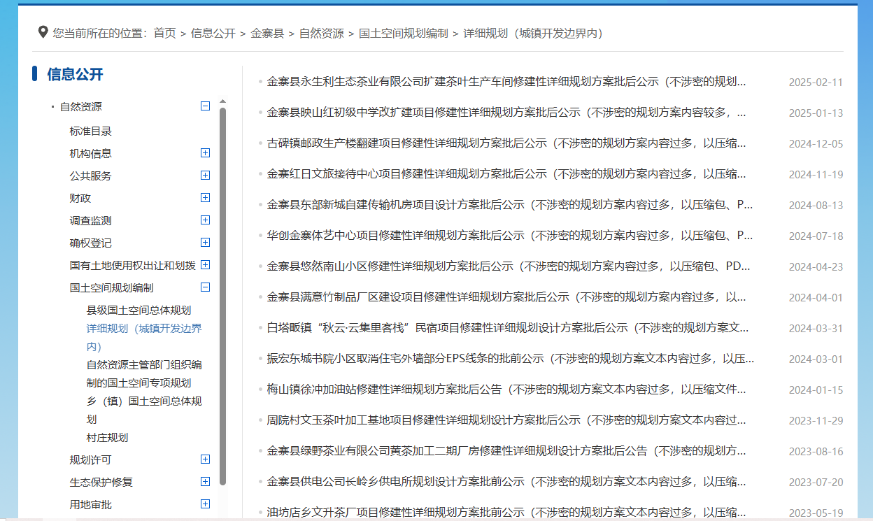Go to 首页 in the breadcrumb
This screenshot has width=873, height=521.
point(165,33)
